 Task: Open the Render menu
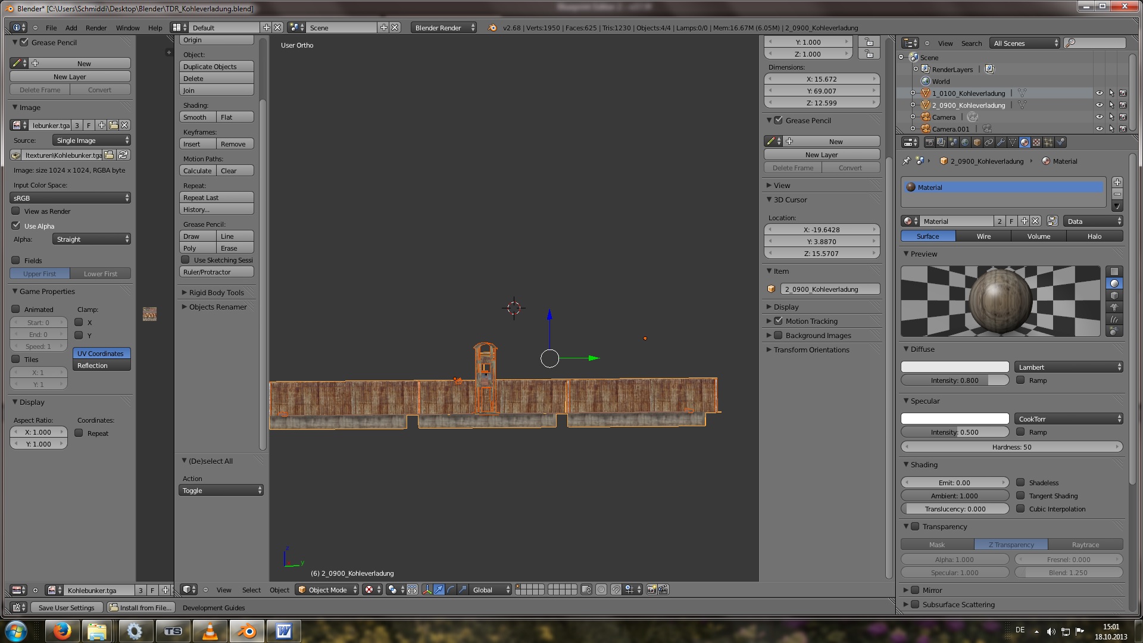tap(96, 28)
